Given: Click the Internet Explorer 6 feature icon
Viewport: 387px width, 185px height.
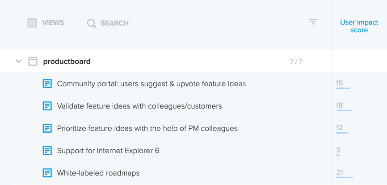Looking at the screenshot, I should pyautogui.click(x=47, y=151).
